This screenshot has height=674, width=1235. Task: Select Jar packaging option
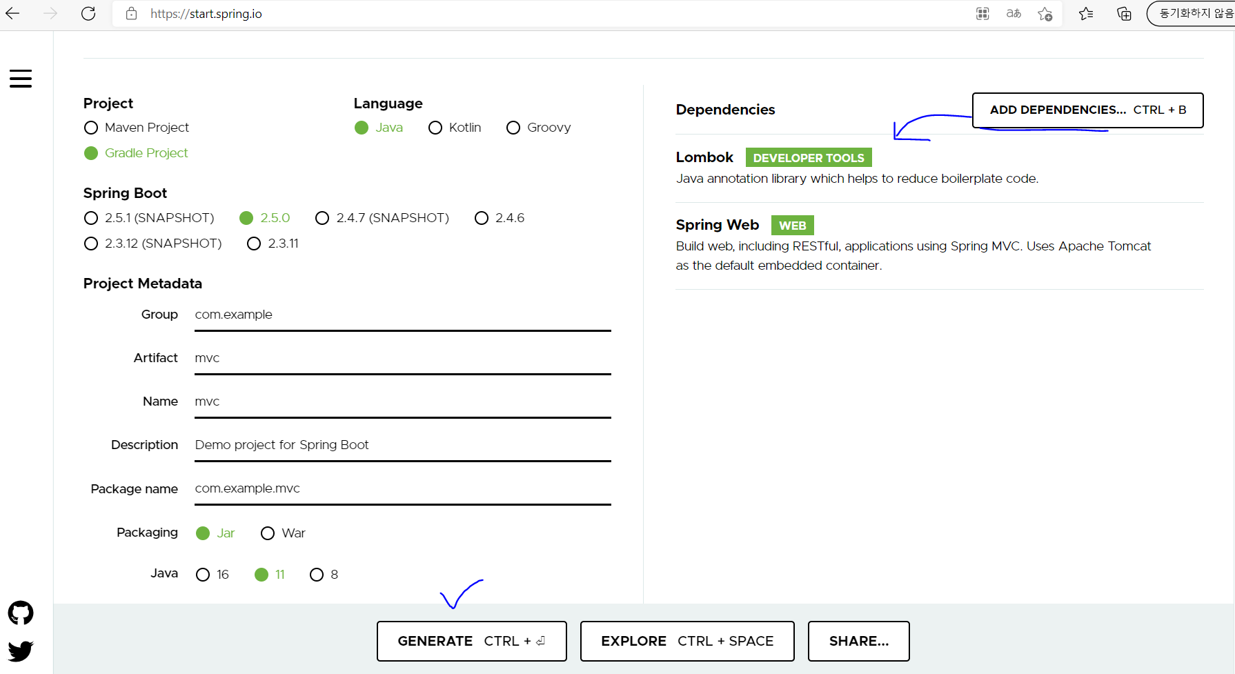pyautogui.click(x=215, y=533)
